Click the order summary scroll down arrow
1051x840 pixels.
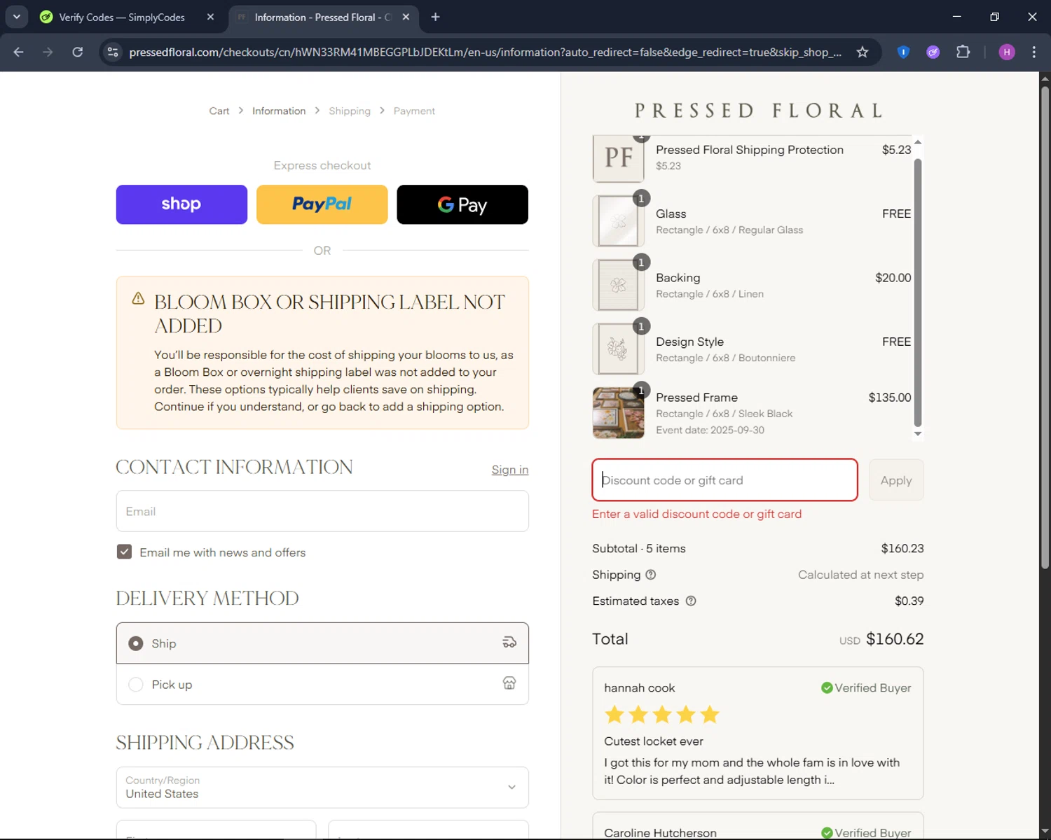918,434
